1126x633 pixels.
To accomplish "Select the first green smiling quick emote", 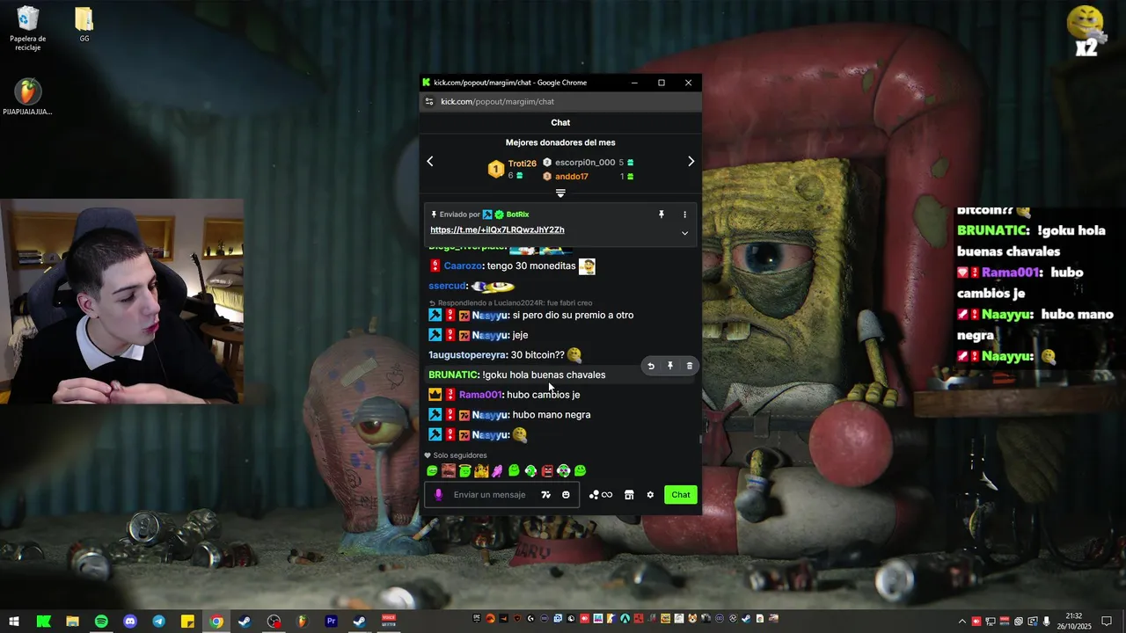I will pyautogui.click(x=432, y=471).
